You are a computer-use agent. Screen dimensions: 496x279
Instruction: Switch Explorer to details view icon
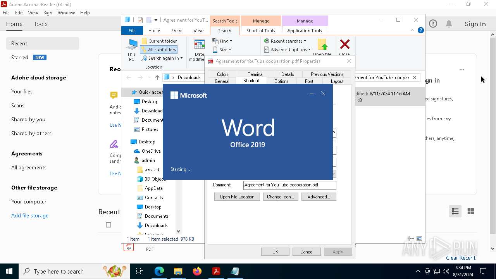pos(411,239)
